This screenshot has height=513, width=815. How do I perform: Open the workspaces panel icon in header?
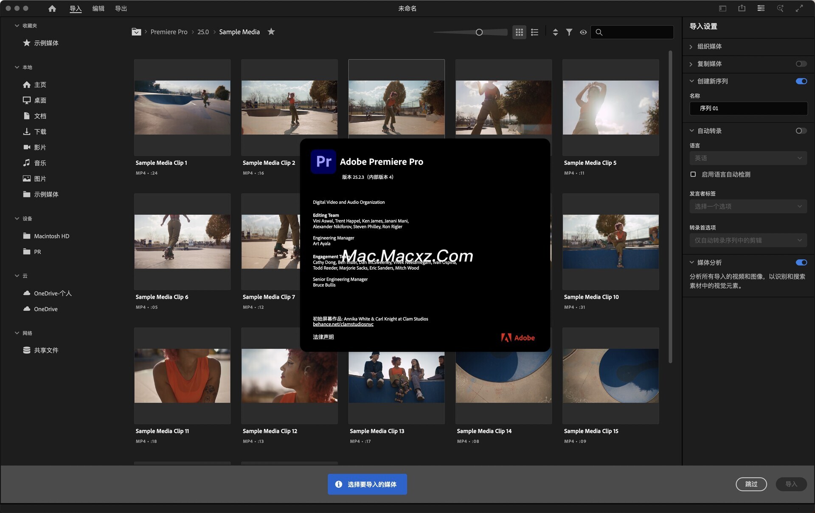click(x=722, y=8)
